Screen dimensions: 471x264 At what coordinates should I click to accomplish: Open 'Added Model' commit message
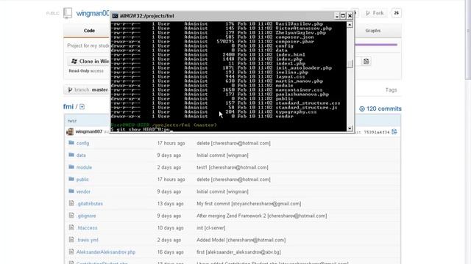[x=241, y=240]
